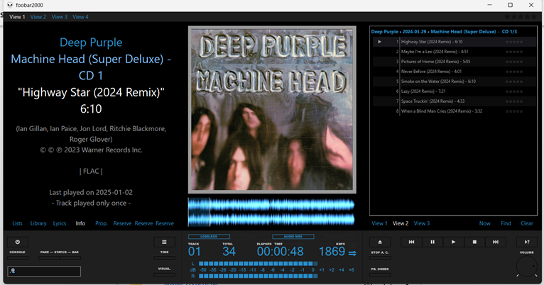Screen dimensions: 544x285
Task: Select Smoke on the Water track
Action: 438,82
